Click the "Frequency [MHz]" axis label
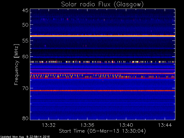The height and width of the screenshot is (138, 184). tap(16, 64)
